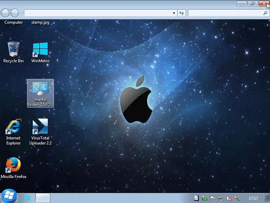The width and height of the screenshot is (270, 203).
Task: Click the address bar refresh button
Action: click(182, 13)
